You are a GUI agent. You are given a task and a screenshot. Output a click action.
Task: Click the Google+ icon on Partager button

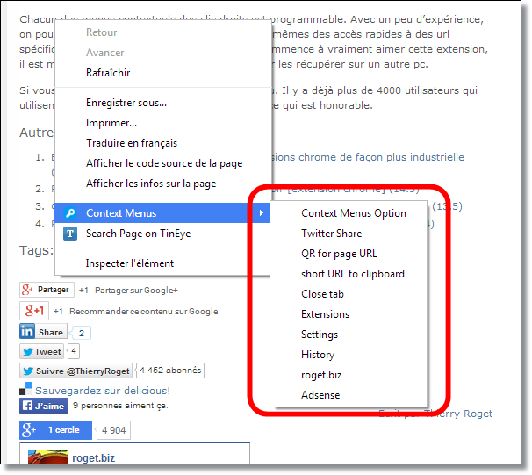tap(27, 290)
